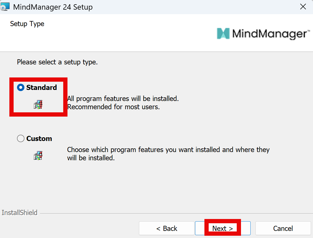This screenshot has height=238, width=313.
Task: Click the teal MindManager M emblem
Action: pyautogui.click(x=223, y=33)
